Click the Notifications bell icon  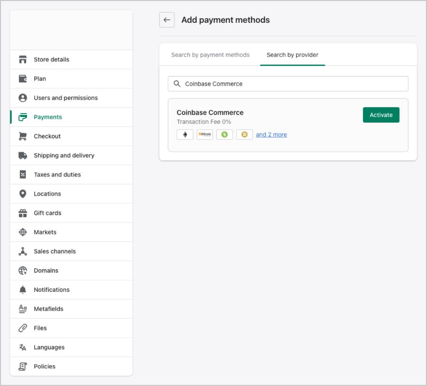(23, 289)
